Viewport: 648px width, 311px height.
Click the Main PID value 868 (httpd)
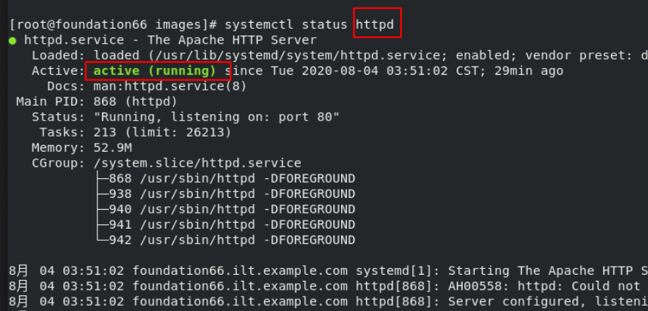tap(135, 101)
